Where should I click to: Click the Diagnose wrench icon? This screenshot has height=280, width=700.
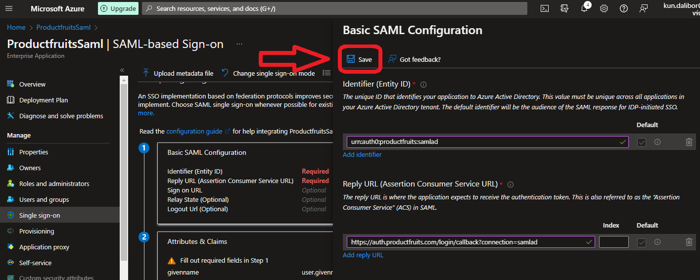click(x=10, y=116)
